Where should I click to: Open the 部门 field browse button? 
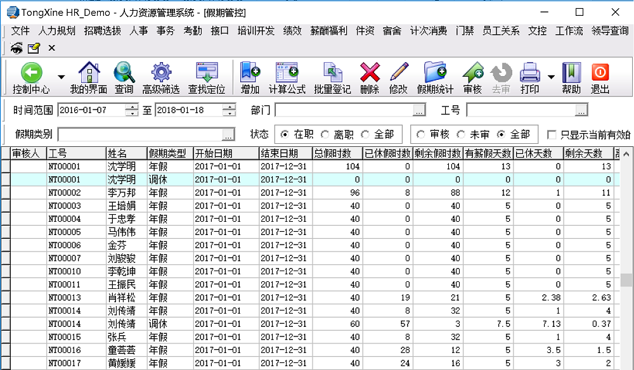[418, 110]
